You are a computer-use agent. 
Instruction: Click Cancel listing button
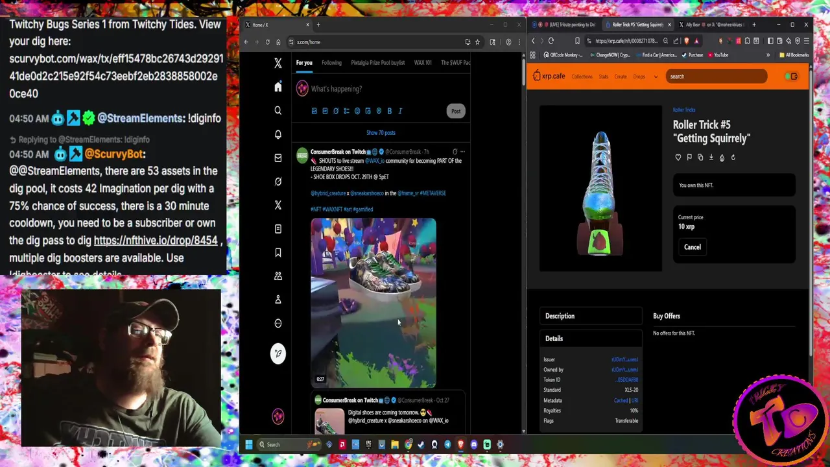coord(692,247)
